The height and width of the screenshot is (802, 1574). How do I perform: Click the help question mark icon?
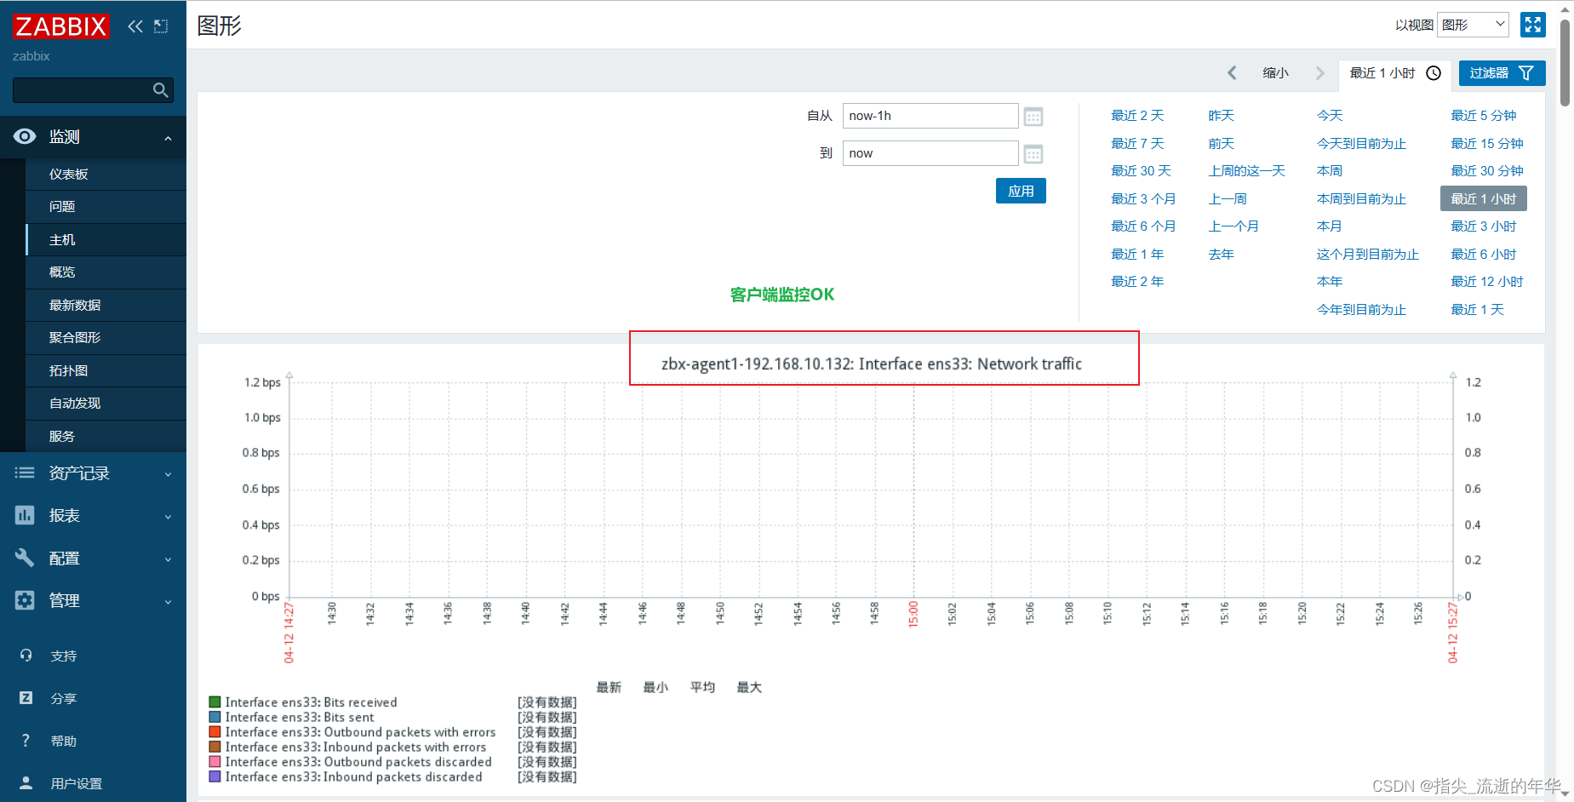pos(26,741)
